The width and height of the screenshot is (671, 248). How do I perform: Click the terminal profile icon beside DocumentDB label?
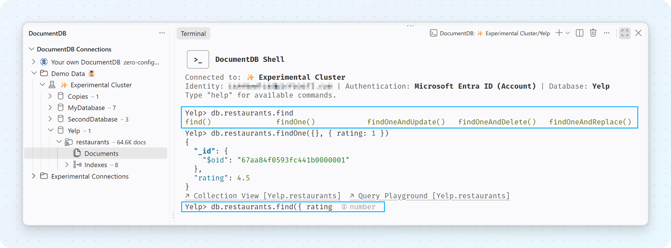pyautogui.click(x=433, y=33)
